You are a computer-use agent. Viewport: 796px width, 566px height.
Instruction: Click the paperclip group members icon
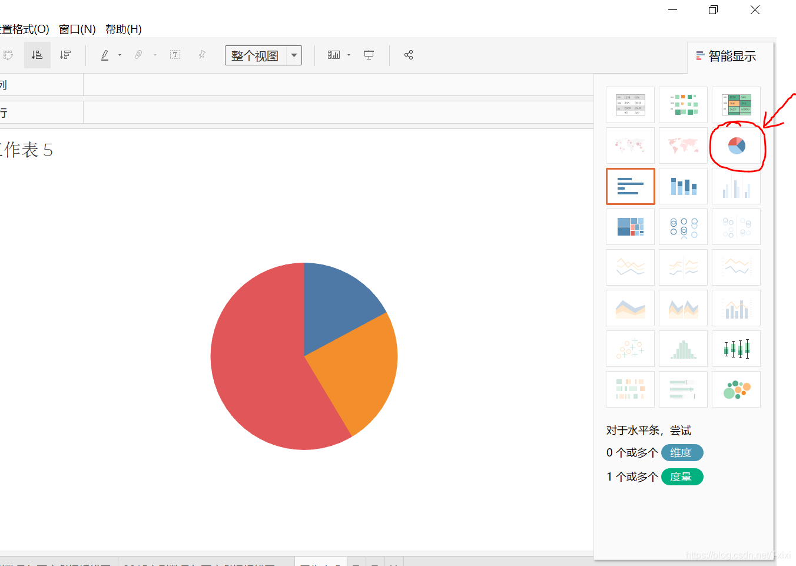click(138, 55)
